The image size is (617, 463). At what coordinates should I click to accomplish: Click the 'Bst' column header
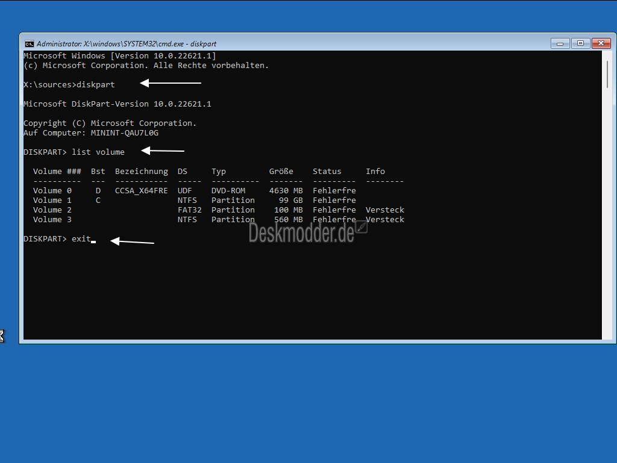[x=98, y=172]
